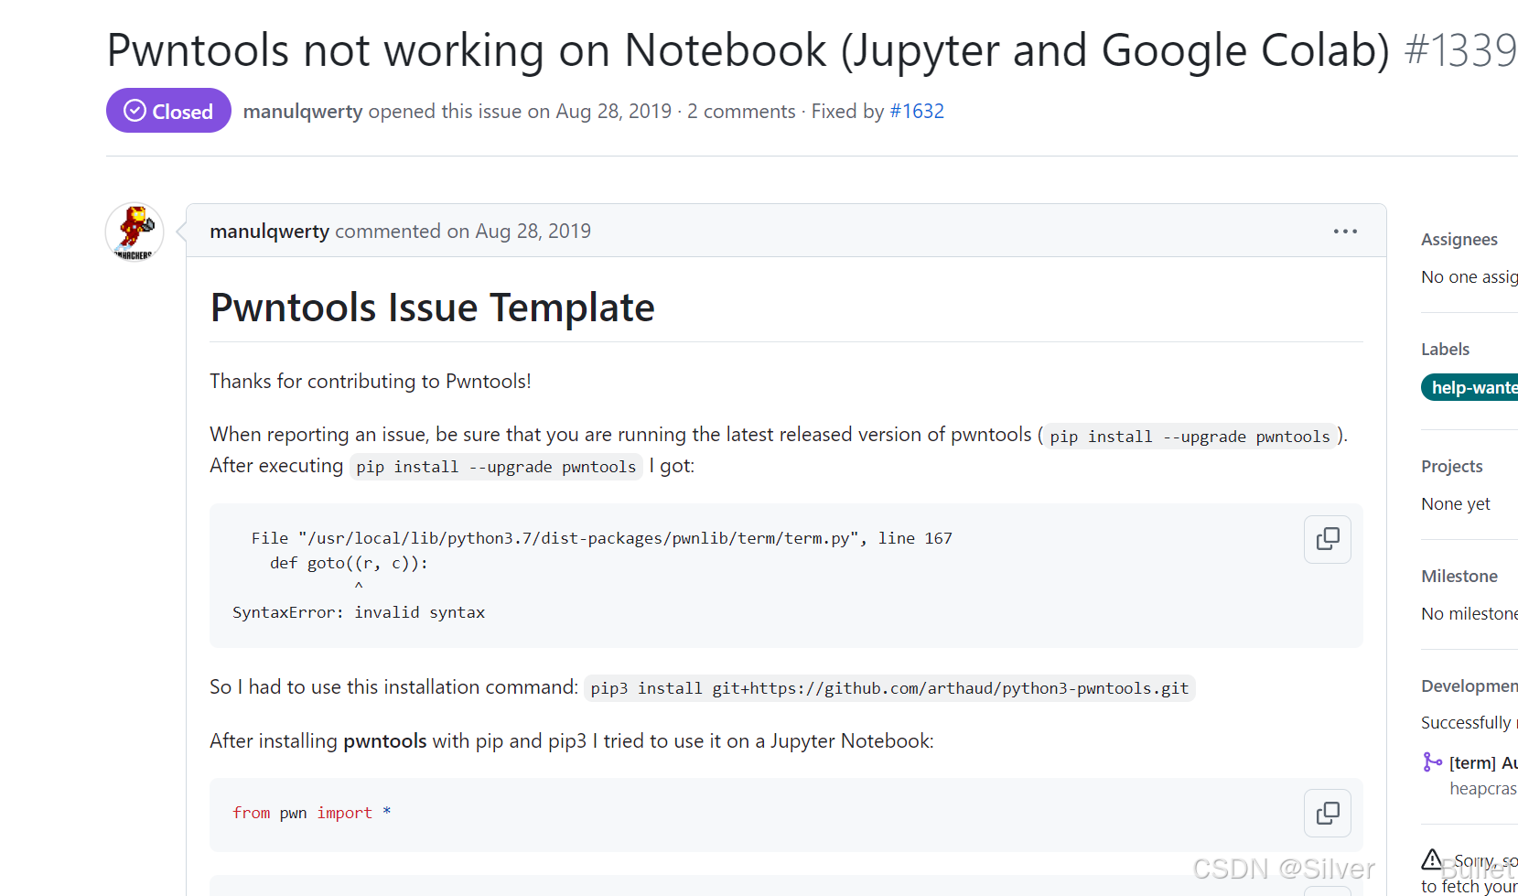Viewport: 1518px width, 896px height.
Task: Open the help-wanted label
Action: [x=1471, y=387]
